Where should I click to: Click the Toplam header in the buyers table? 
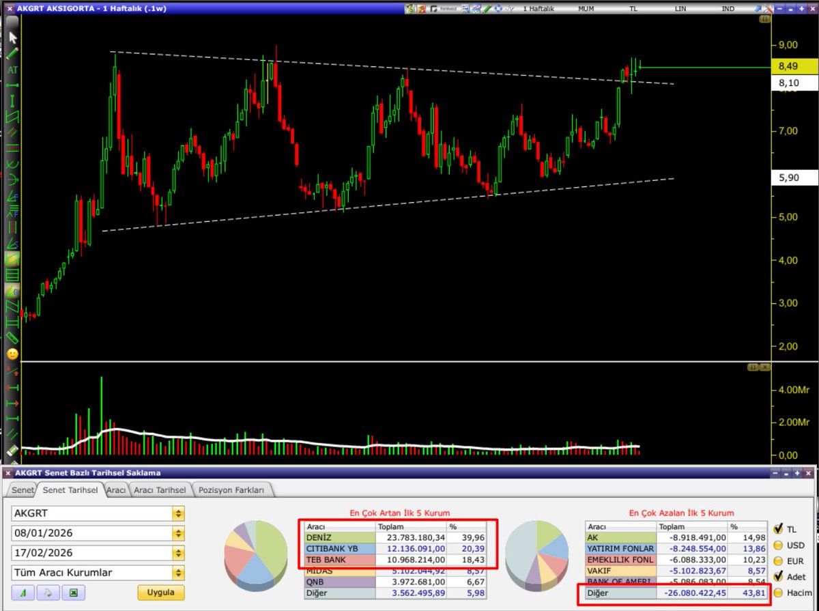pos(412,527)
